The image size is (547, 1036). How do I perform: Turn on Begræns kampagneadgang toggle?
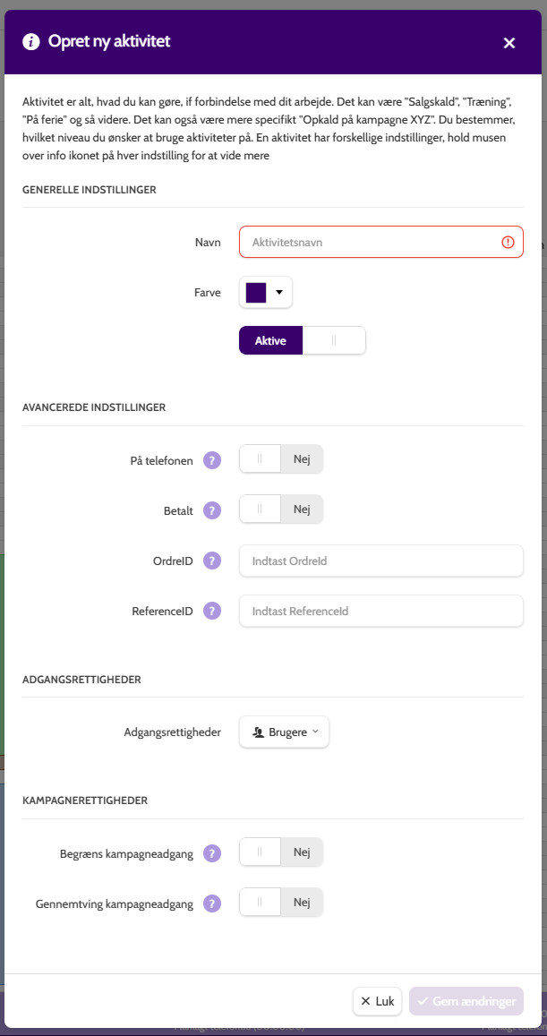(281, 852)
